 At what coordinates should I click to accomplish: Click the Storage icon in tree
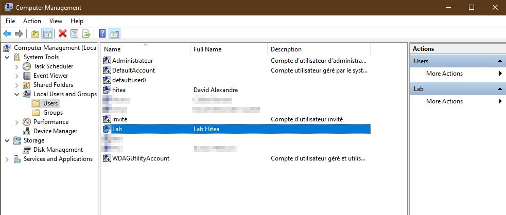pos(17,140)
